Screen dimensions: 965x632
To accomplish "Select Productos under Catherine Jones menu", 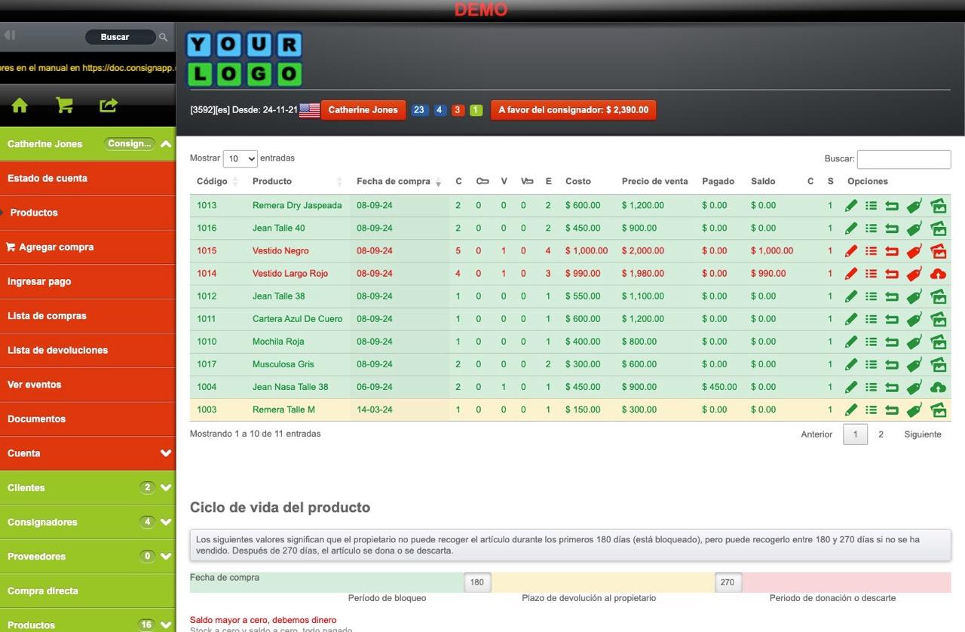I will click(x=87, y=213).
